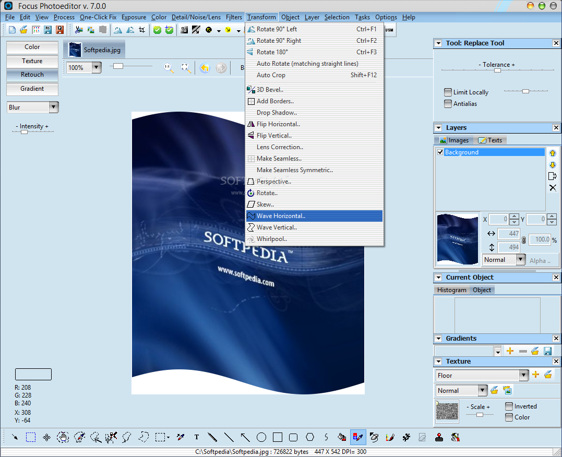
Task: Click the Save As floppy icon
Action: (47, 30)
